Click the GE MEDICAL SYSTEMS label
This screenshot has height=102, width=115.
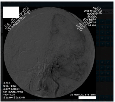[x=83, y=95]
